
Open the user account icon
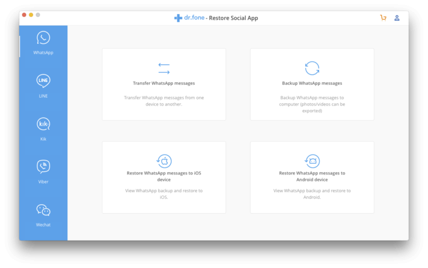(397, 18)
